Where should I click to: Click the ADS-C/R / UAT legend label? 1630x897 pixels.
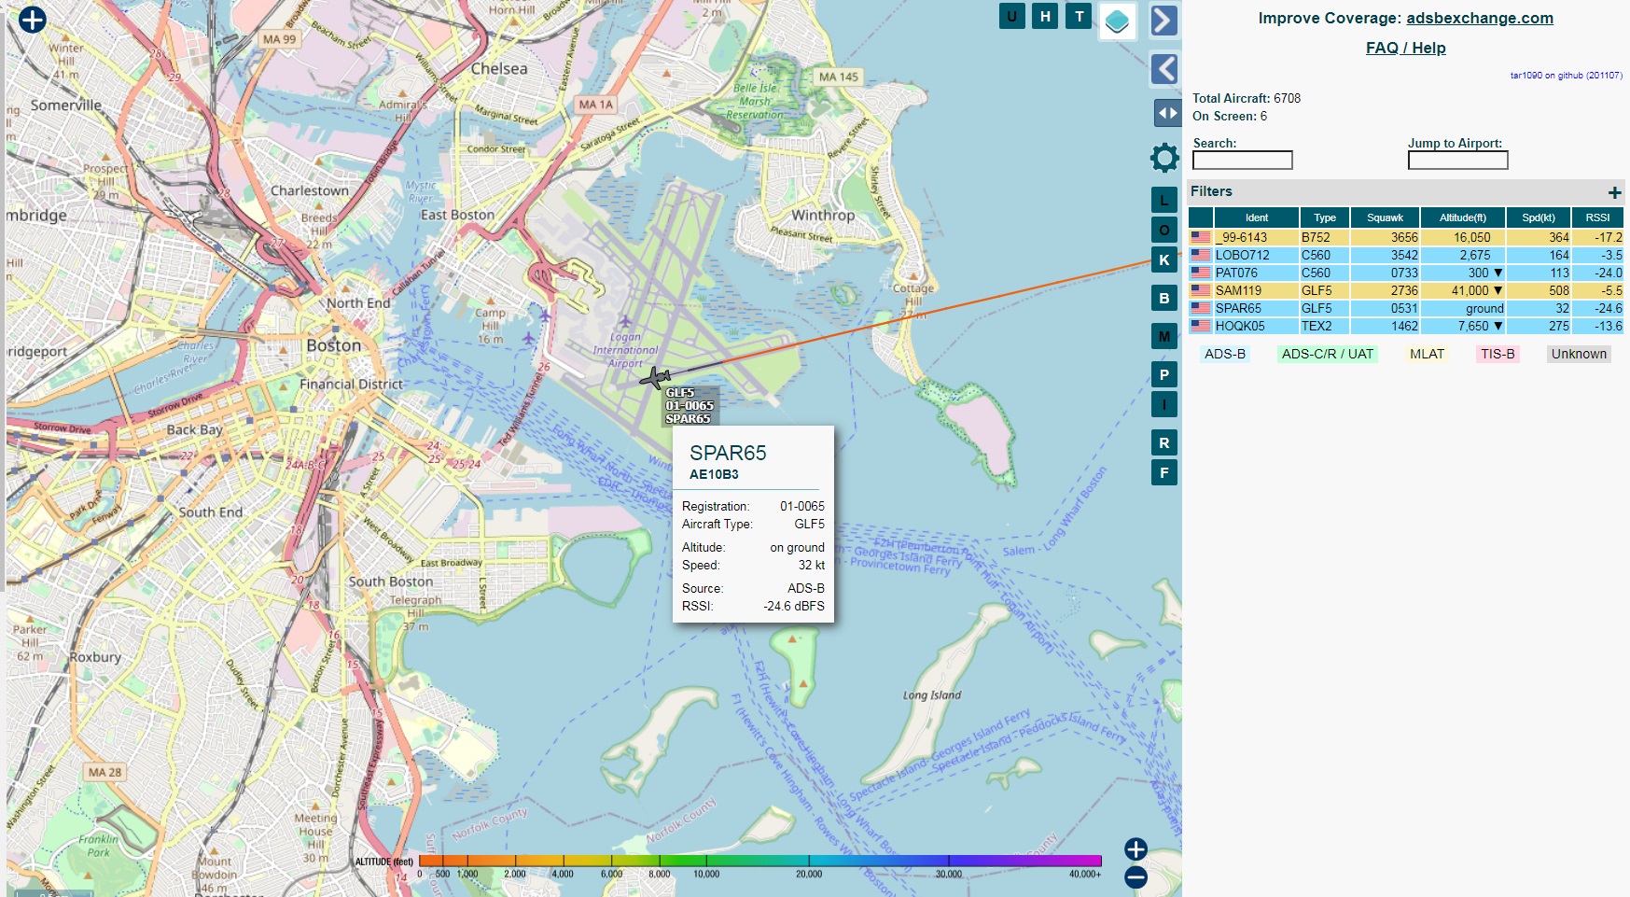1327,354
